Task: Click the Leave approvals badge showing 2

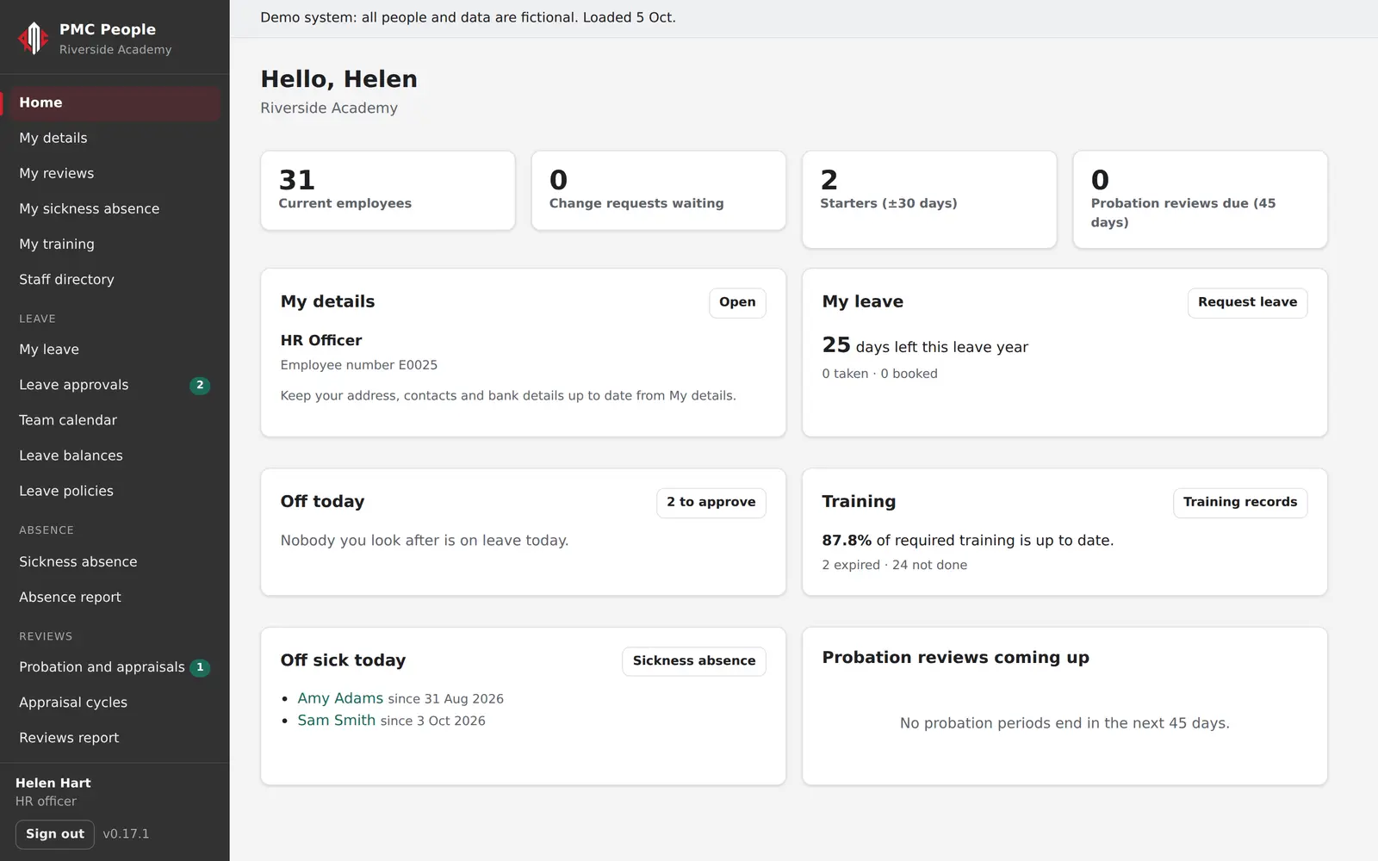Action: tap(200, 386)
